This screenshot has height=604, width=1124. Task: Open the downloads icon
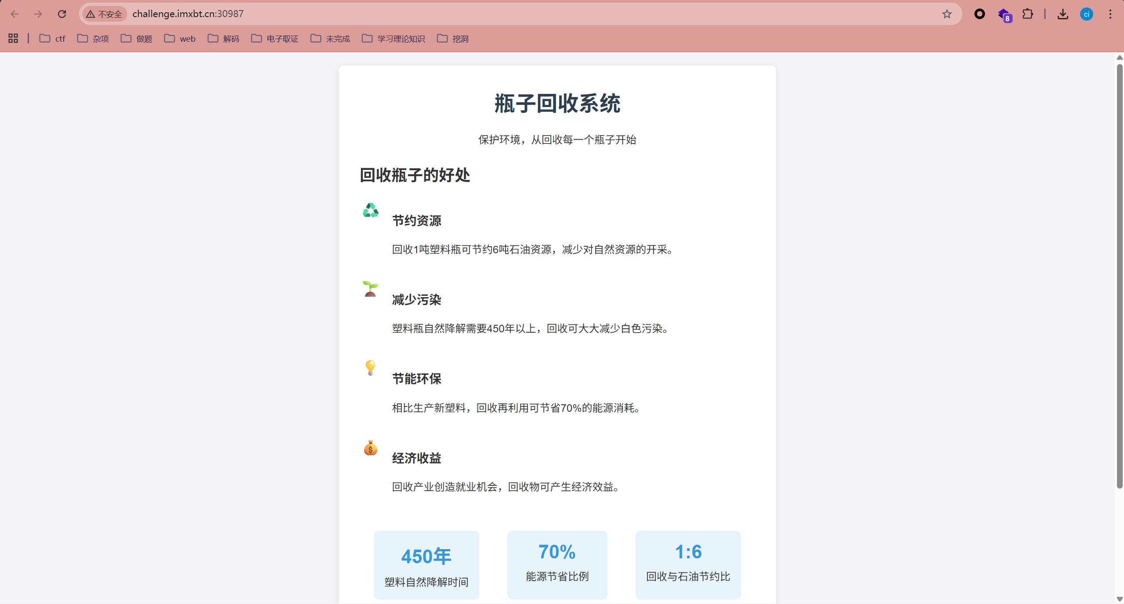(x=1063, y=14)
